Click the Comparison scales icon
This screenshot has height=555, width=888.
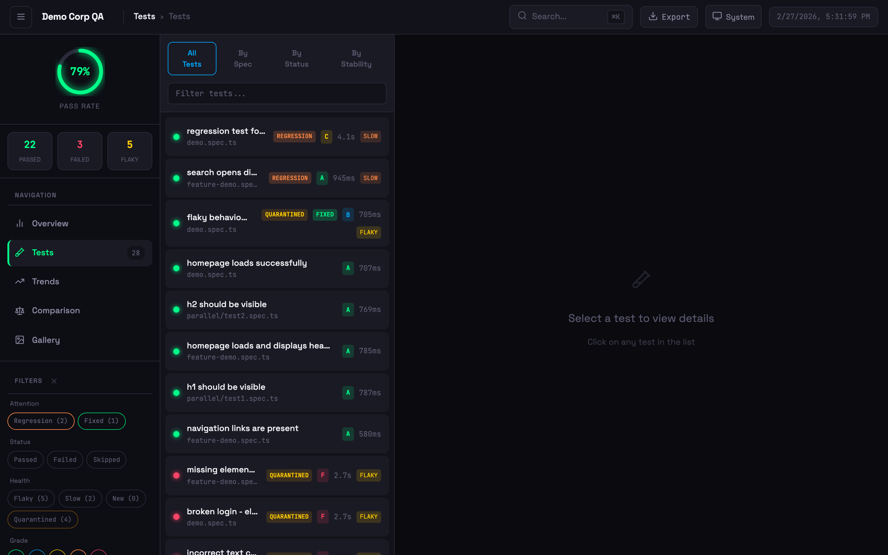pos(20,310)
